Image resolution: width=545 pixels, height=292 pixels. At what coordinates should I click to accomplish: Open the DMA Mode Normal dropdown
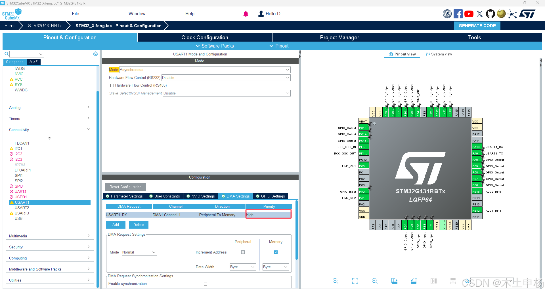[x=139, y=252]
